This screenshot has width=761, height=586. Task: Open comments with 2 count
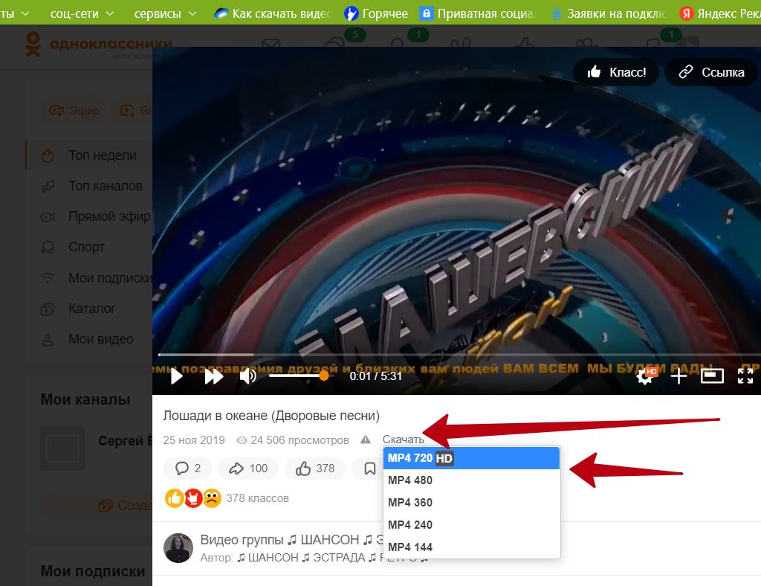[x=187, y=469]
